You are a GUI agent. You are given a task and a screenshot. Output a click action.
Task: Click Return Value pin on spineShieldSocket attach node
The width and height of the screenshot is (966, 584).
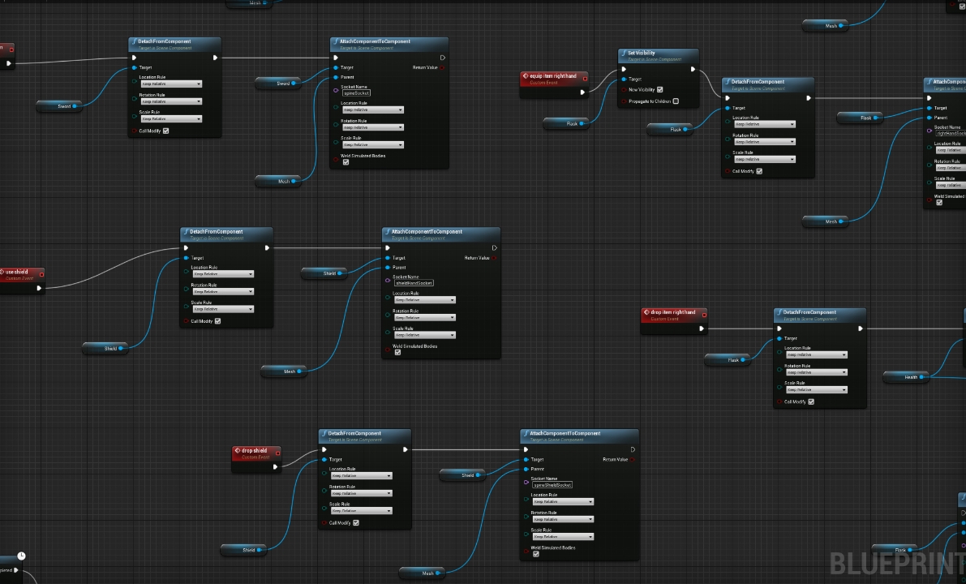(x=632, y=460)
